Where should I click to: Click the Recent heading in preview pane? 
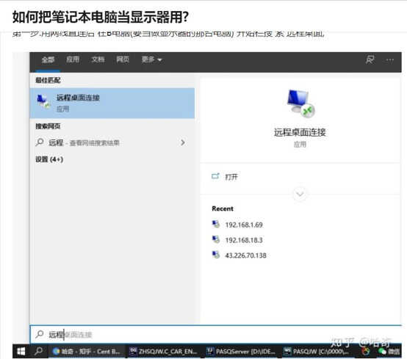tap(223, 208)
